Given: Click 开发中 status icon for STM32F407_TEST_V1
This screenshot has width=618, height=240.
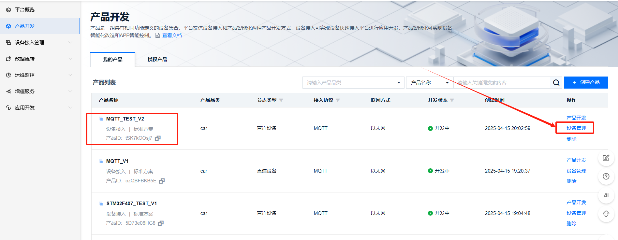Looking at the screenshot, I should (430, 213).
